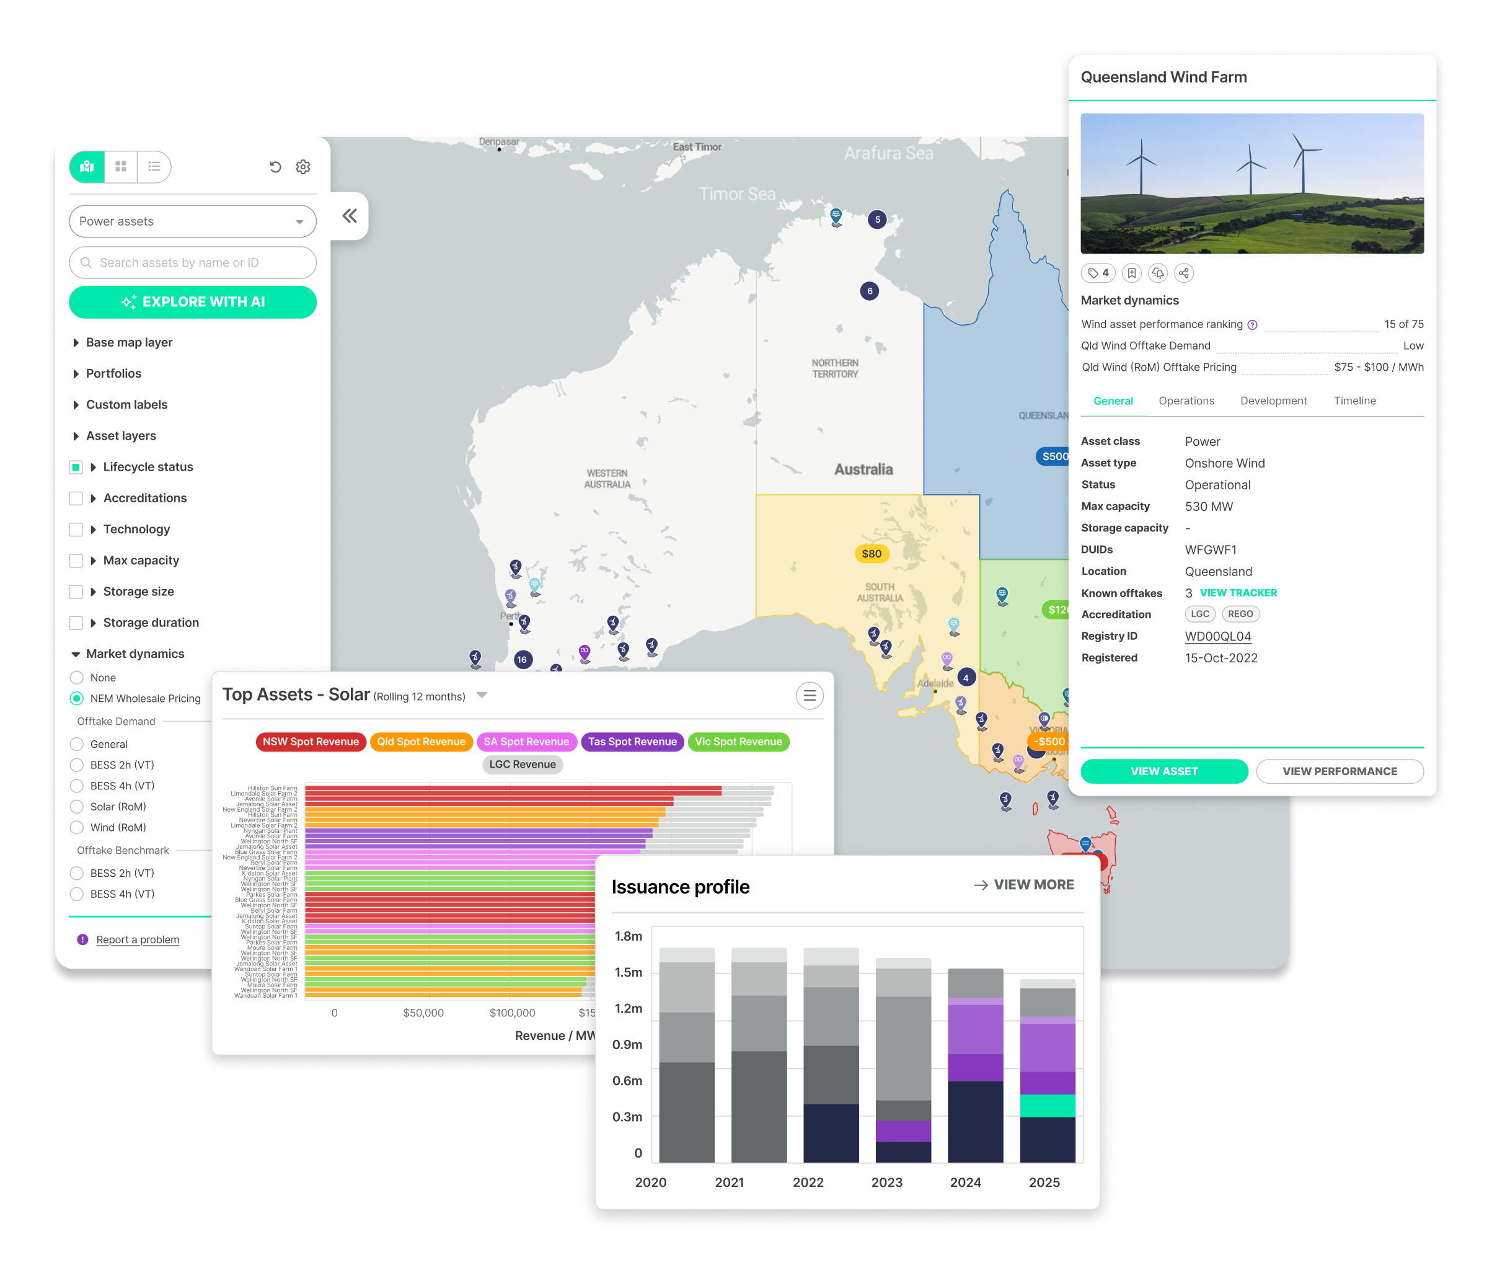Collapse sidebar with double chevron button
1492x1265 pixels.
tap(349, 216)
